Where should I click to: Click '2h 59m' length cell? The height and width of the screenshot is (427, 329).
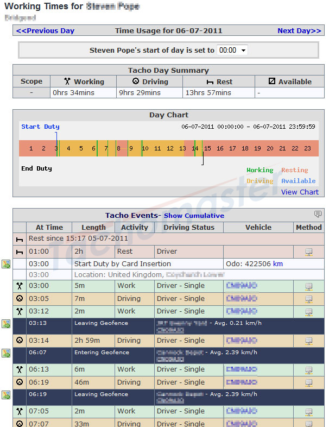93,341
